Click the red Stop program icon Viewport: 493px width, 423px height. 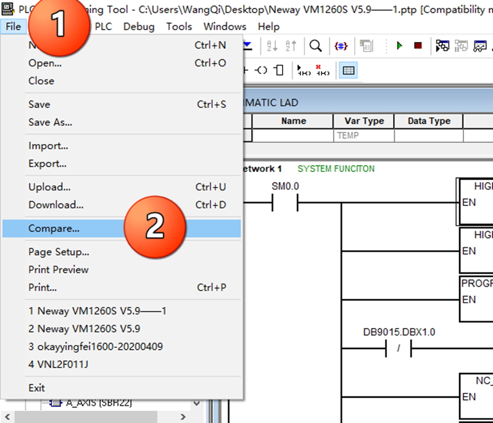[x=418, y=46]
